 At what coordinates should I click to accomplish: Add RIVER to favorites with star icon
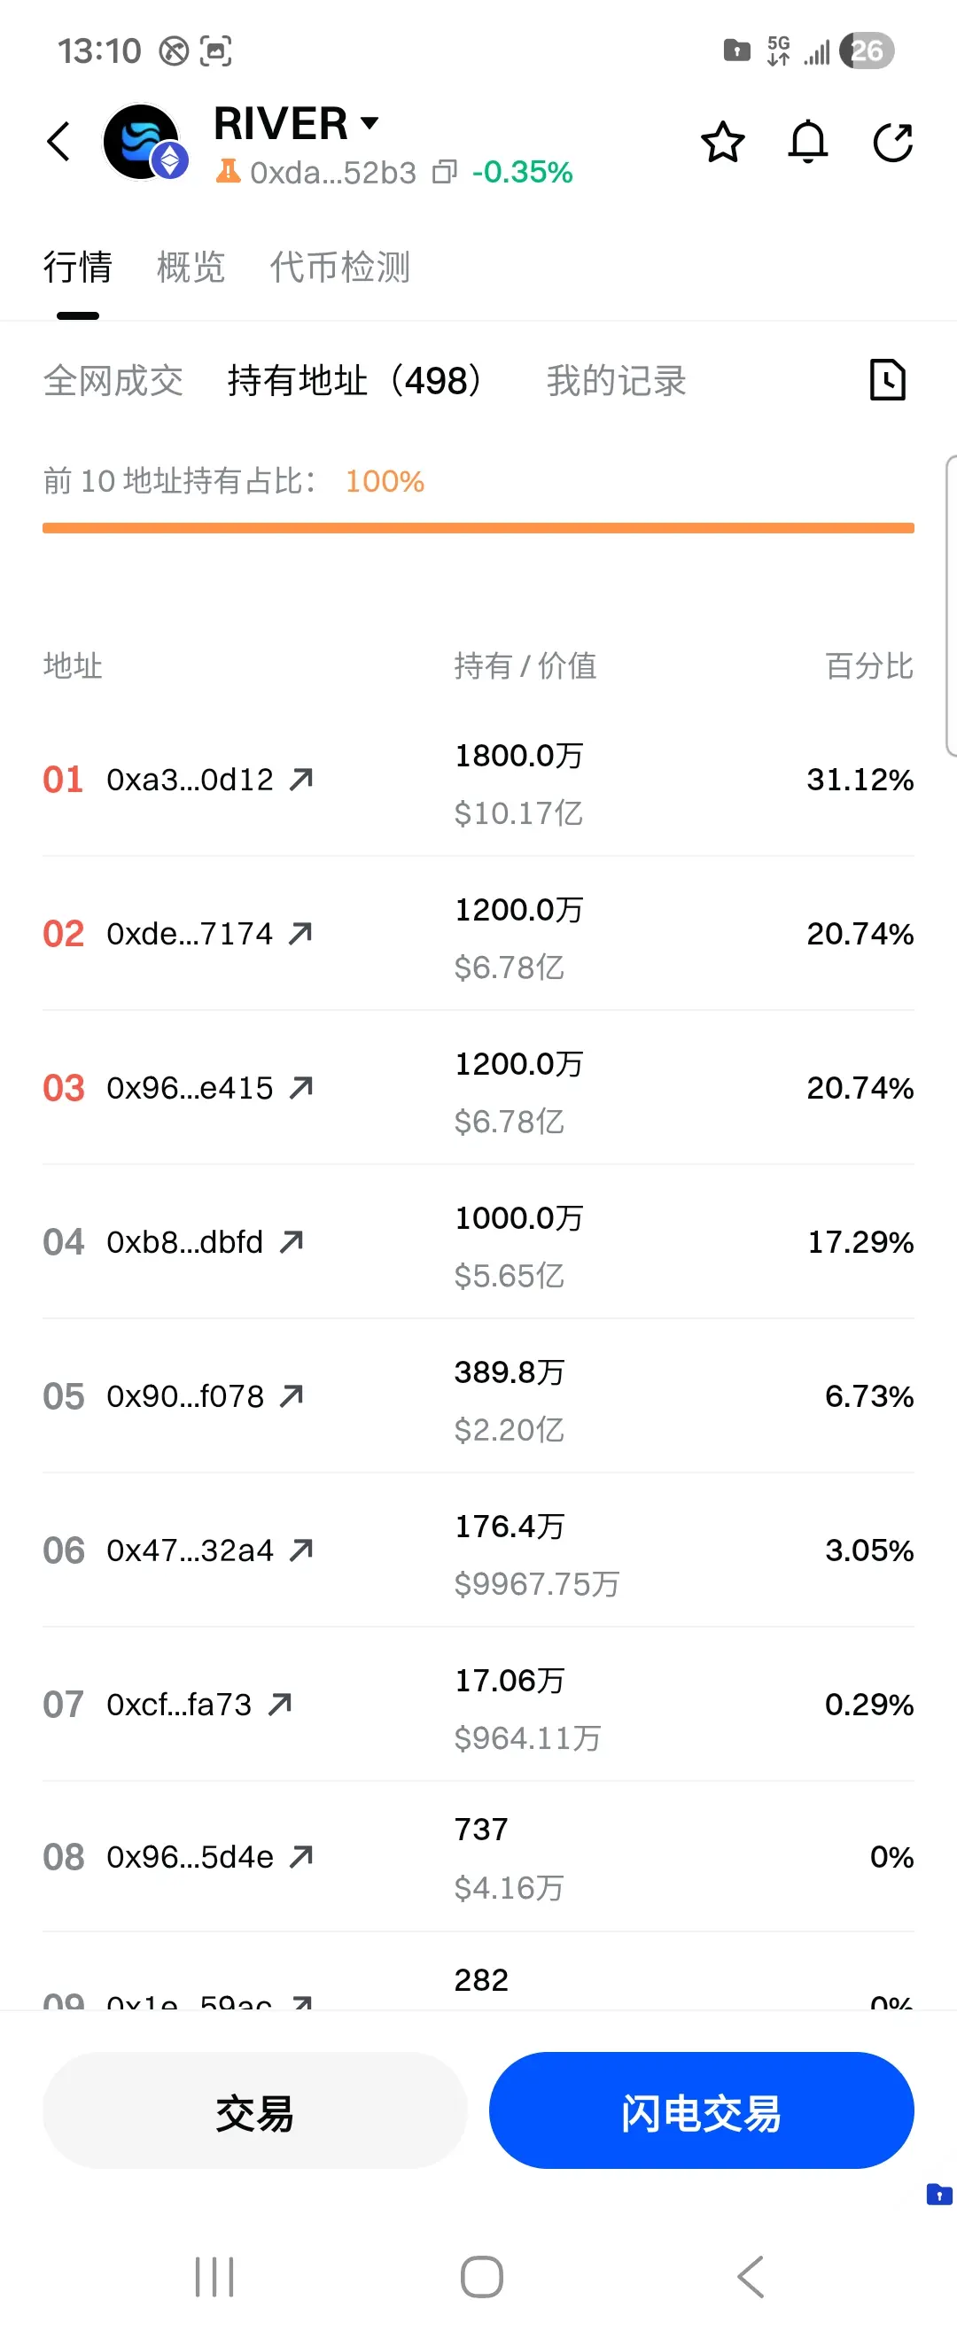[722, 143]
